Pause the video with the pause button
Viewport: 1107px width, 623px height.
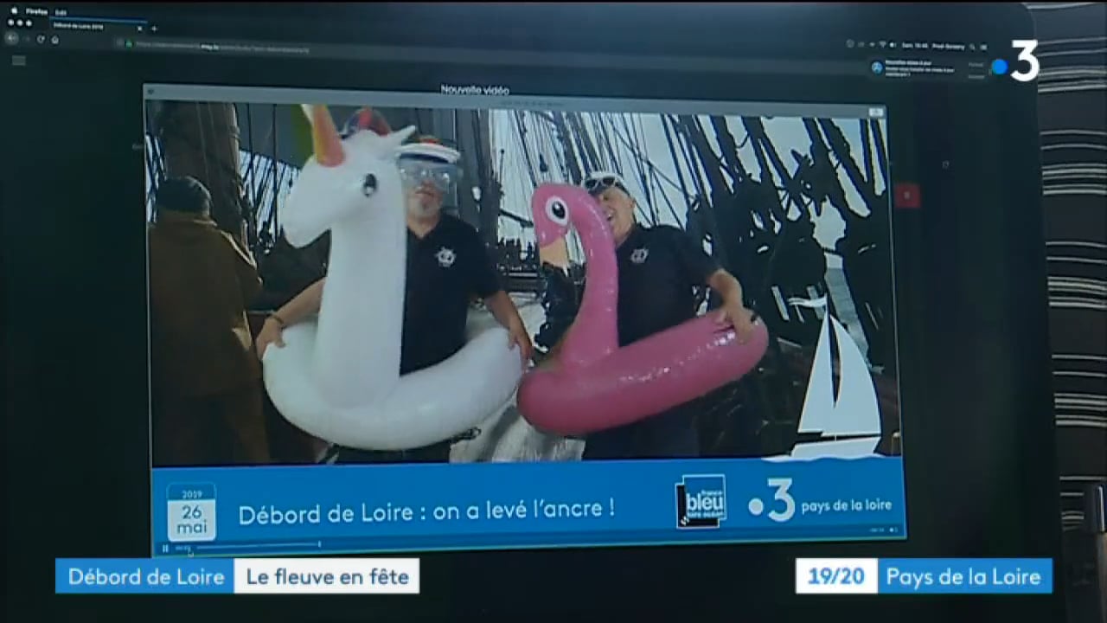[165, 548]
